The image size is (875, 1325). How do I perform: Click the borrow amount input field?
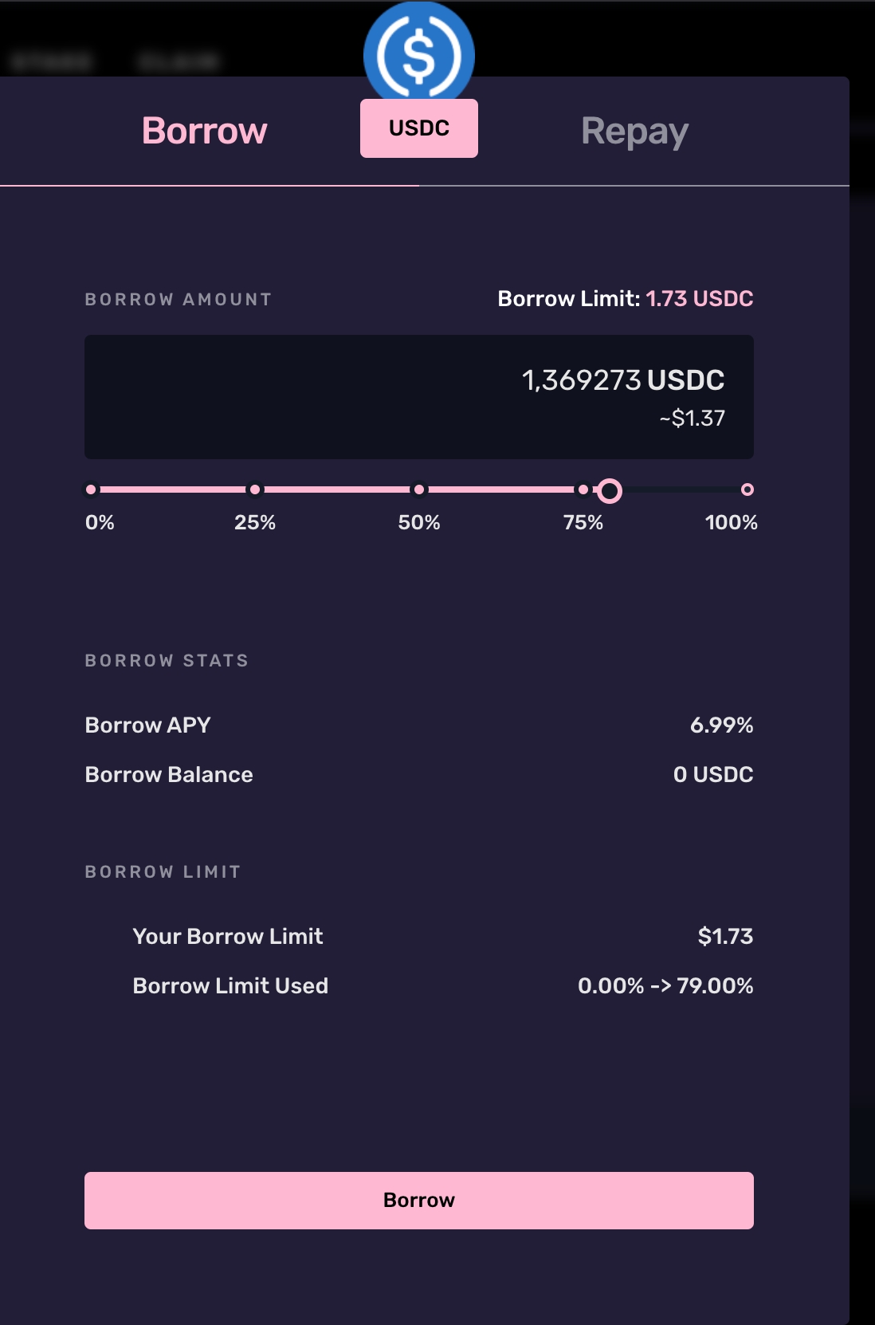coord(419,396)
